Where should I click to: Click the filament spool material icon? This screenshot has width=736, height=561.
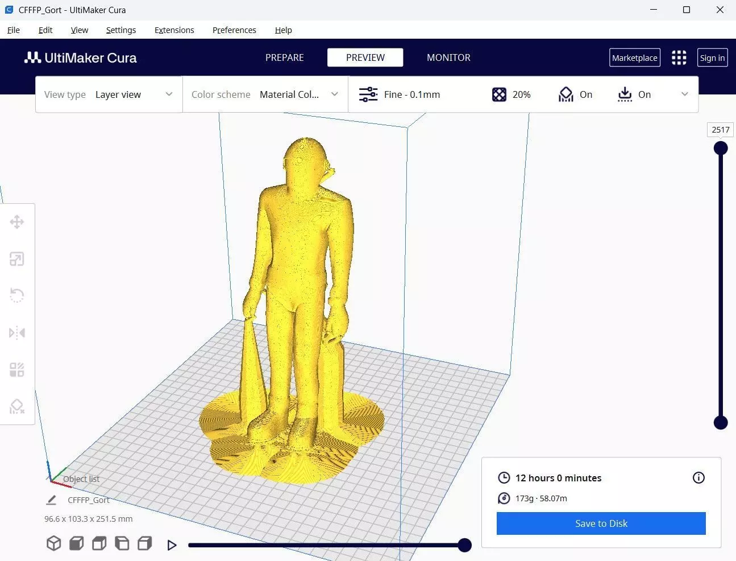pyautogui.click(x=504, y=498)
